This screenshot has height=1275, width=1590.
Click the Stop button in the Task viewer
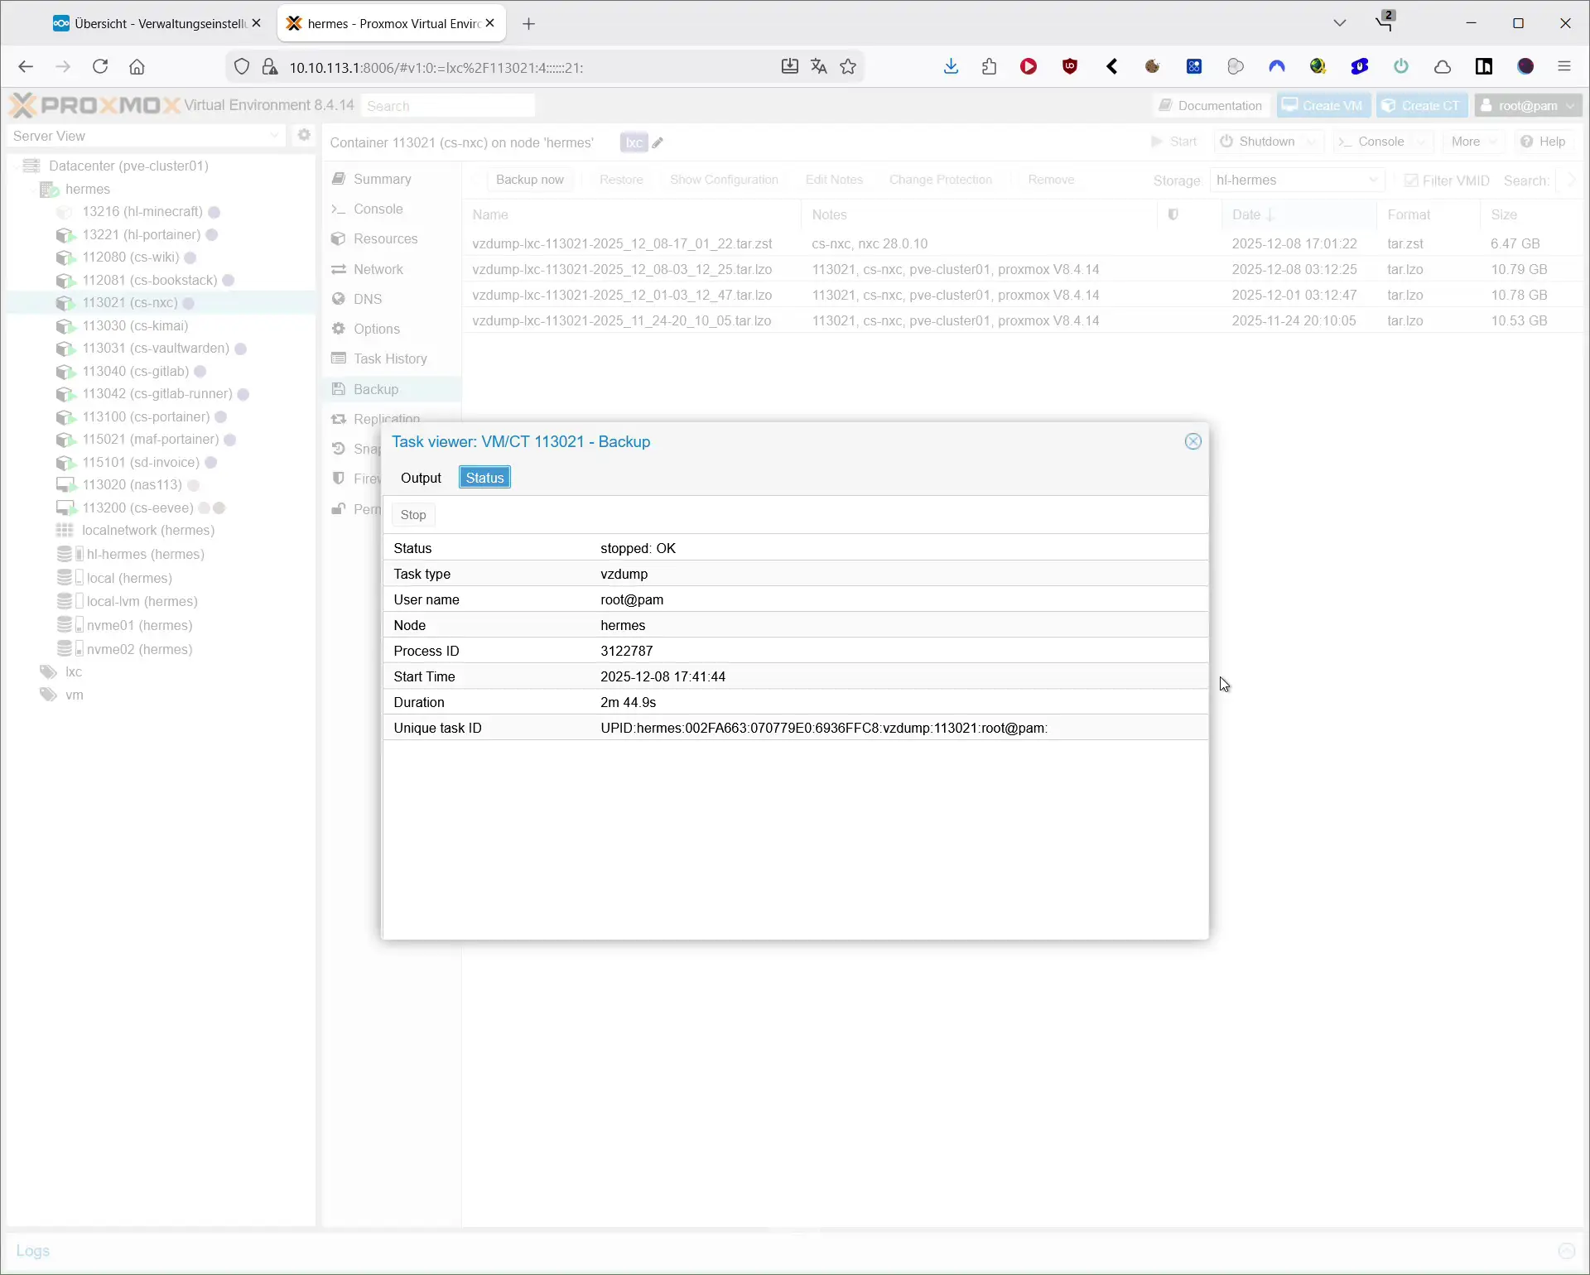[x=413, y=514]
